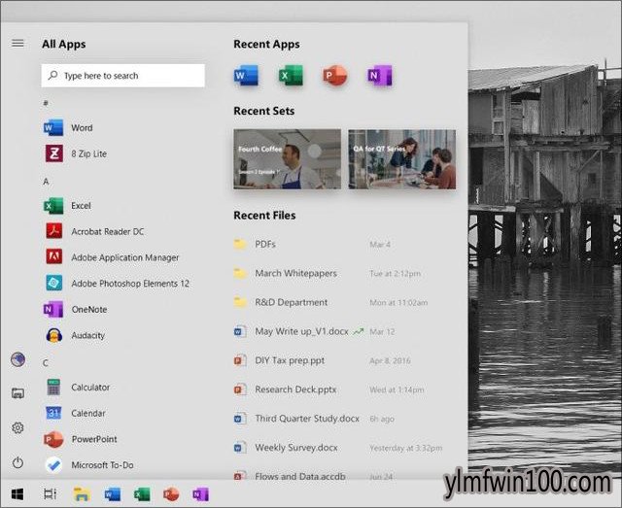
Task: Open March Whitepapers folder
Action: click(x=285, y=273)
